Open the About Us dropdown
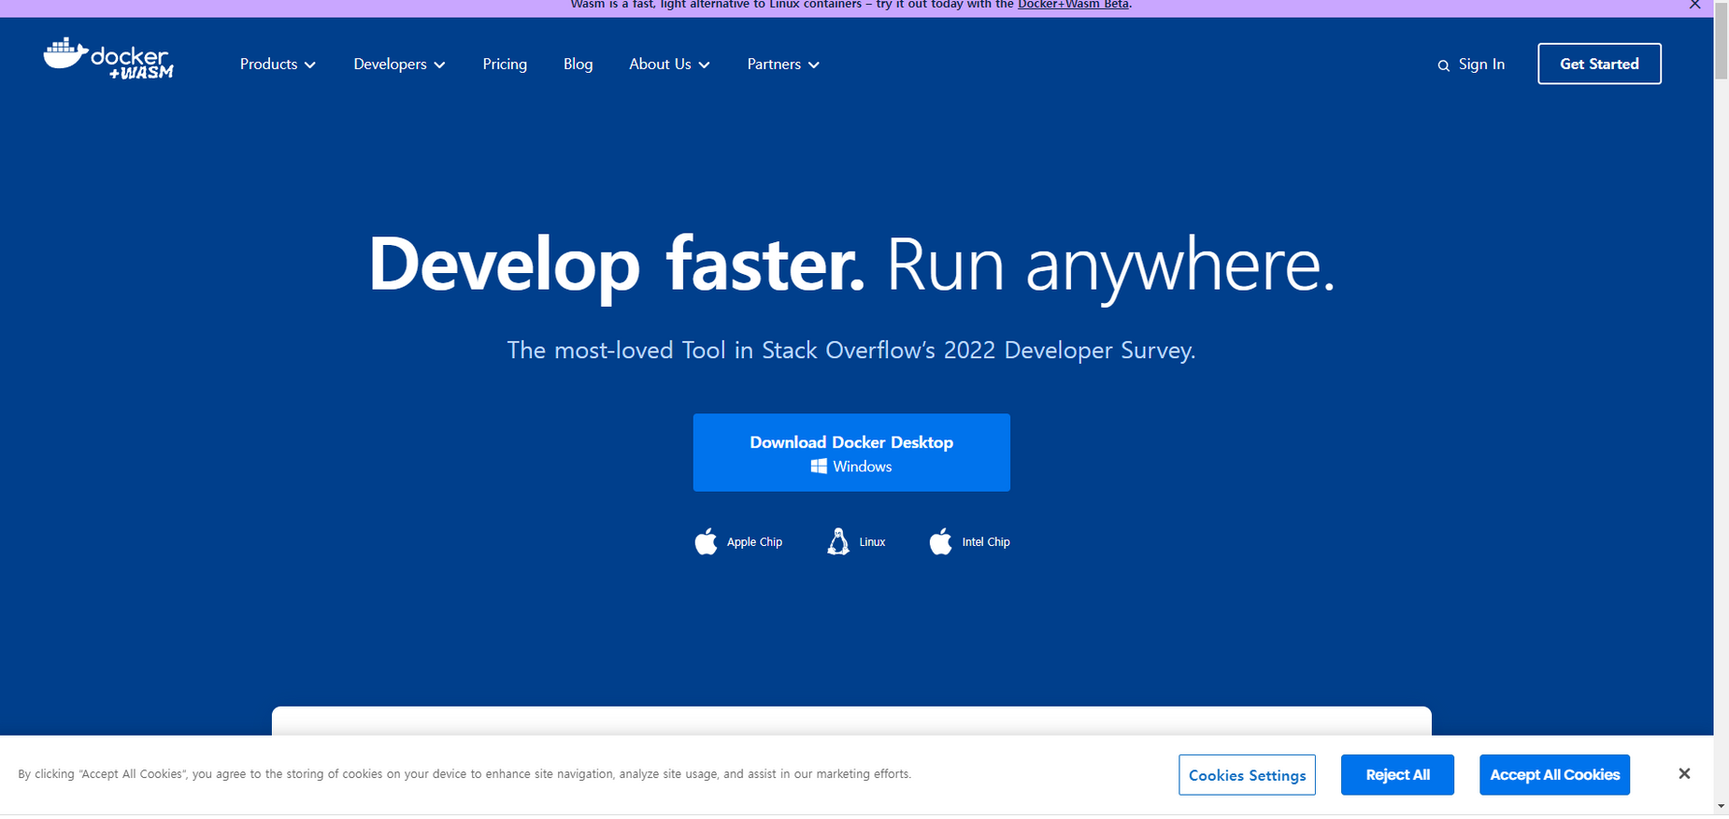 pos(669,65)
